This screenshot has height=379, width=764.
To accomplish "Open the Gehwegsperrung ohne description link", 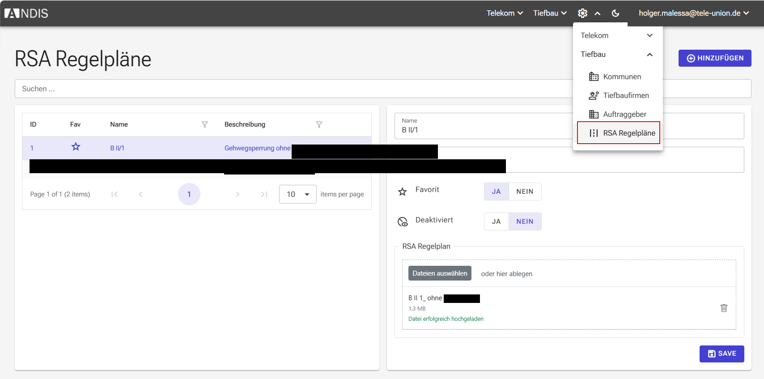I will pos(258,148).
